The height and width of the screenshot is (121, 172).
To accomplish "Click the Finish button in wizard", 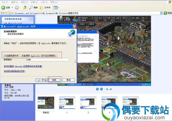I will (54, 80).
